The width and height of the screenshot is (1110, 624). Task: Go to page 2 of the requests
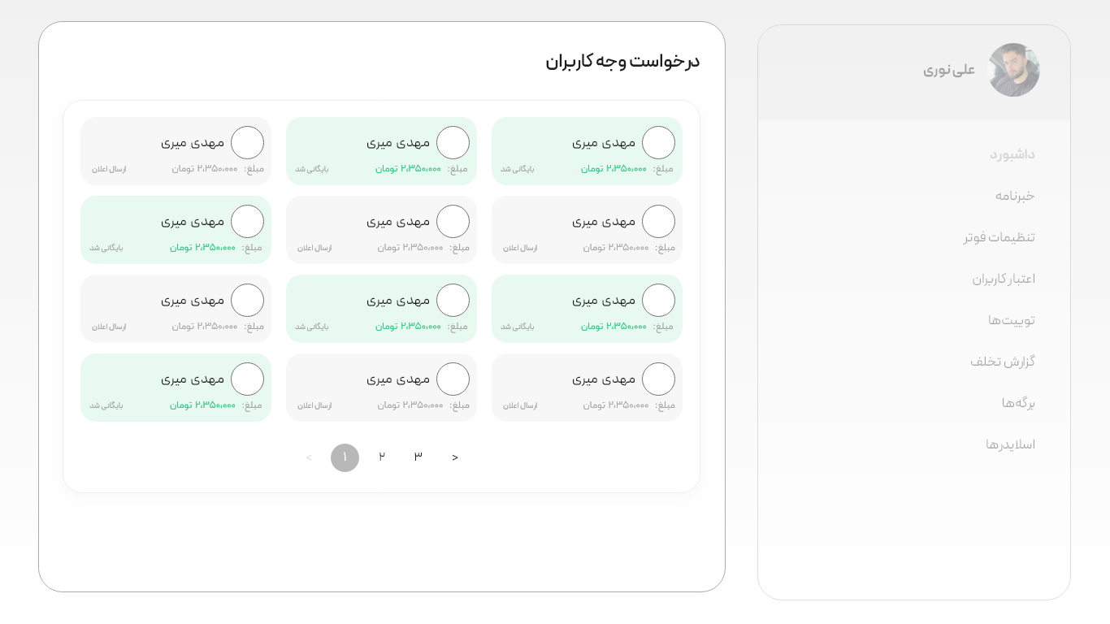click(382, 457)
